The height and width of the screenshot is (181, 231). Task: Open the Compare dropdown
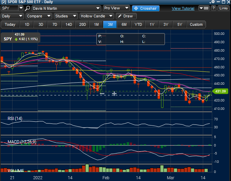tap(39, 16)
